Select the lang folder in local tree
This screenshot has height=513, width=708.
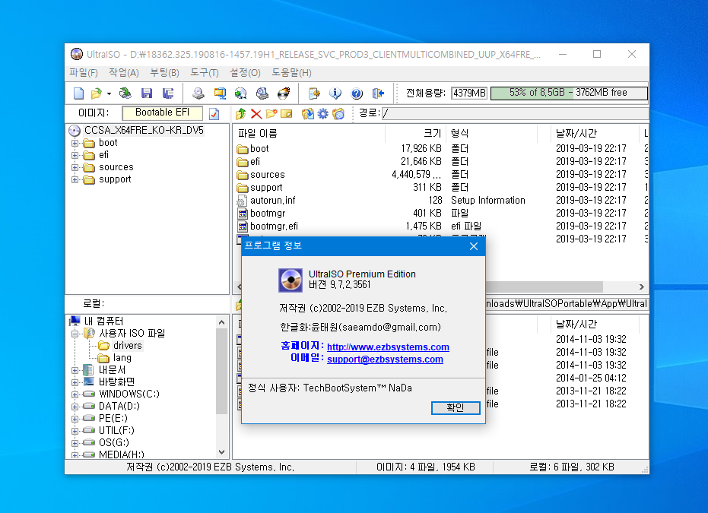click(122, 358)
